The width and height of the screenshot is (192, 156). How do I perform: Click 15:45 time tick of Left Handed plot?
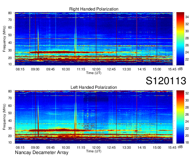(x=172, y=148)
